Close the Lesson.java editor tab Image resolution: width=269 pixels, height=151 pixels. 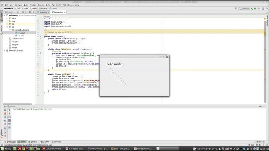click(x=65, y=12)
